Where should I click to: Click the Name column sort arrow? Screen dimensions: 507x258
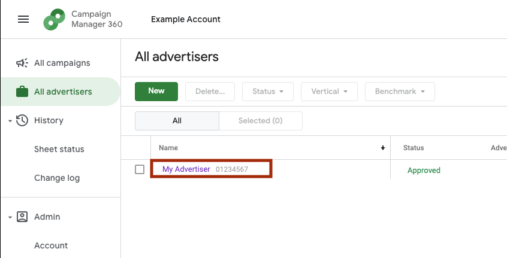pyautogui.click(x=383, y=148)
